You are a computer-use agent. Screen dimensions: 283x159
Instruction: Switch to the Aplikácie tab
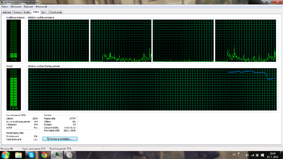point(7,12)
